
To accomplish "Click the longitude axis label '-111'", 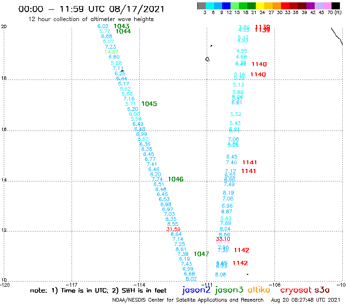I will 207,285.
